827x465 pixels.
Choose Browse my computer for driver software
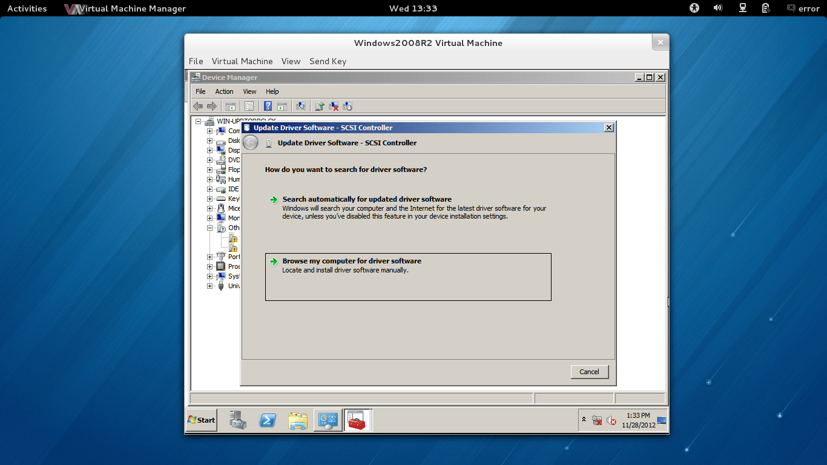tap(408, 277)
